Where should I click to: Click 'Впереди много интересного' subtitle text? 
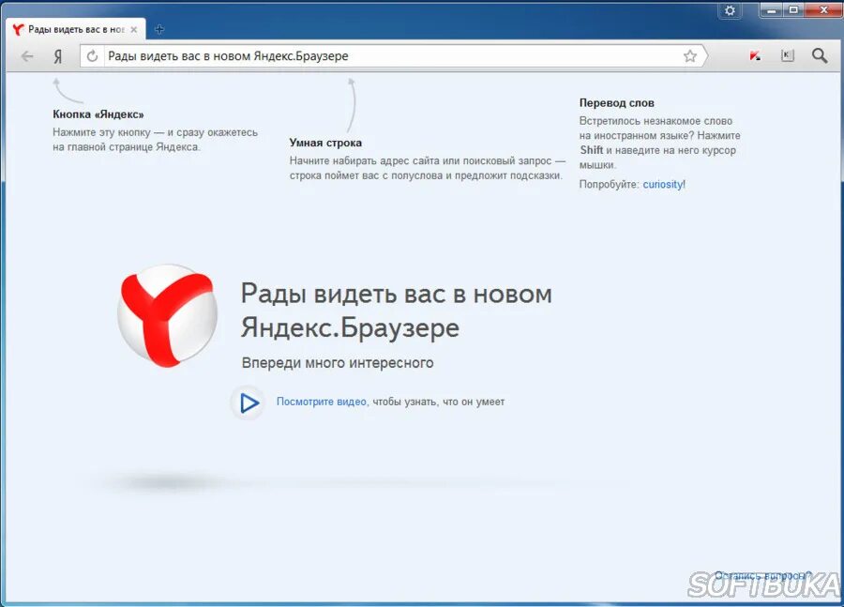pyautogui.click(x=338, y=363)
